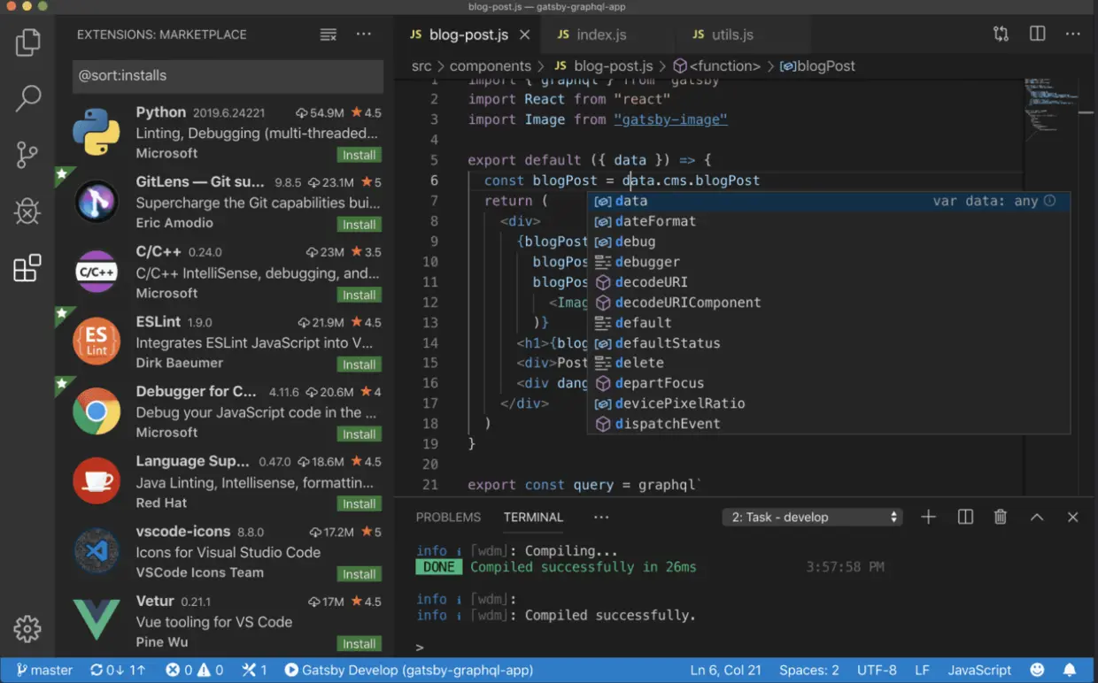Screen dimensions: 1098x683
Task: Click sync changes '0↓ 1↑' status item
Action: (x=117, y=670)
